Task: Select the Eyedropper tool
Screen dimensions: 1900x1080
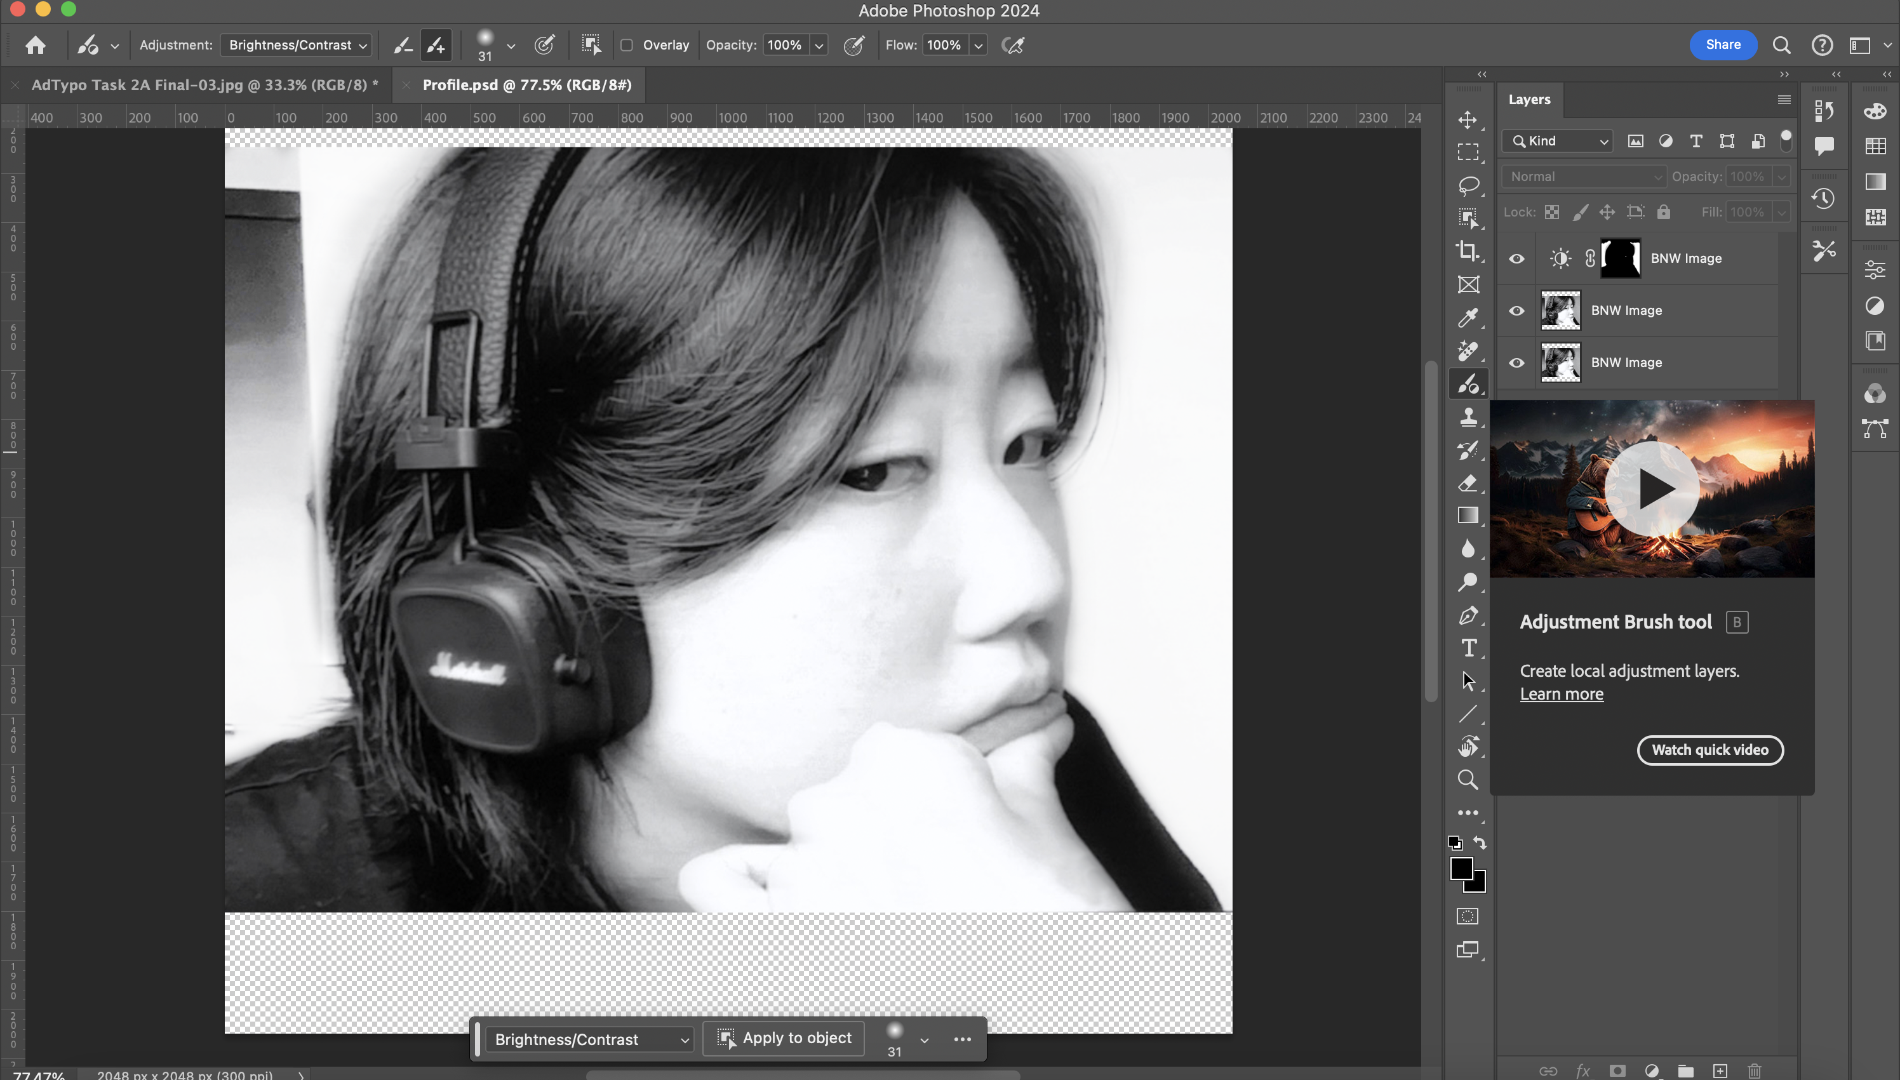Action: click(x=1467, y=318)
